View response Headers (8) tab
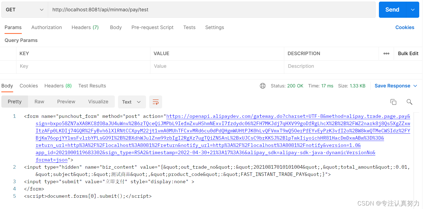 pyautogui.click(x=58, y=86)
